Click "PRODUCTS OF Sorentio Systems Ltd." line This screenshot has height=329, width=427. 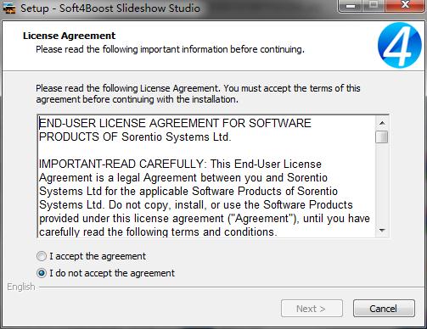[135, 137]
